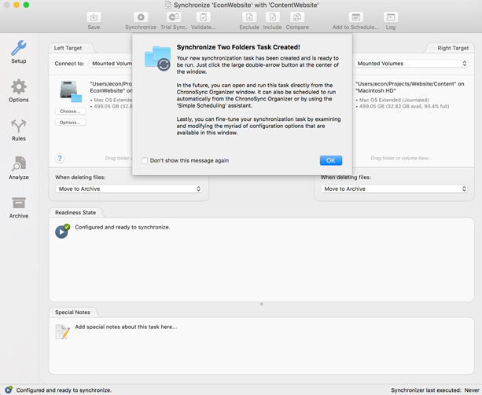The height and width of the screenshot is (395, 482).
Task: Click the left target help question mark
Action: pos(60,159)
